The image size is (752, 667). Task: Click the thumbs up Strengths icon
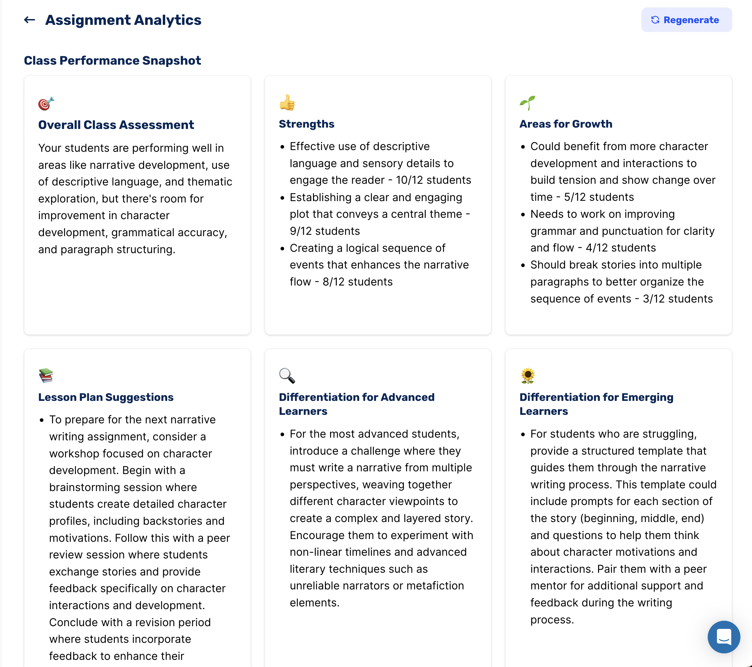click(x=287, y=102)
